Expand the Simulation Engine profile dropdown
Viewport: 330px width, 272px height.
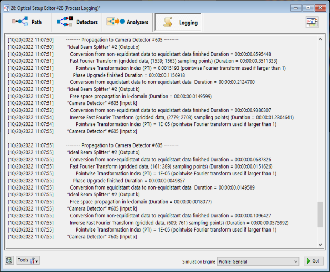click(x=258, y=261)
